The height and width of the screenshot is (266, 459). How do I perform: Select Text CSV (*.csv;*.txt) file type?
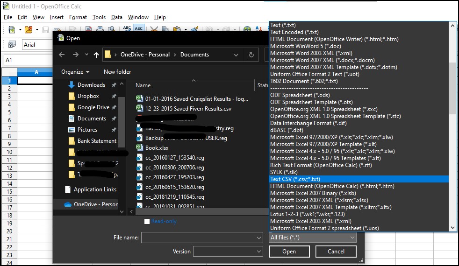pos(359,179)
